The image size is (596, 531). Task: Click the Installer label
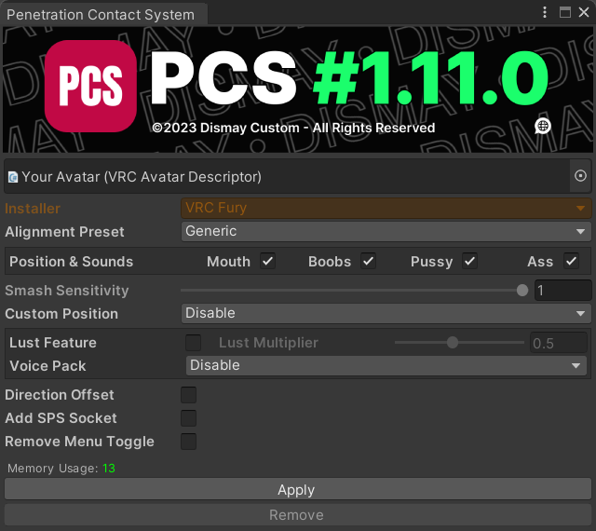[x=33, y=209]
